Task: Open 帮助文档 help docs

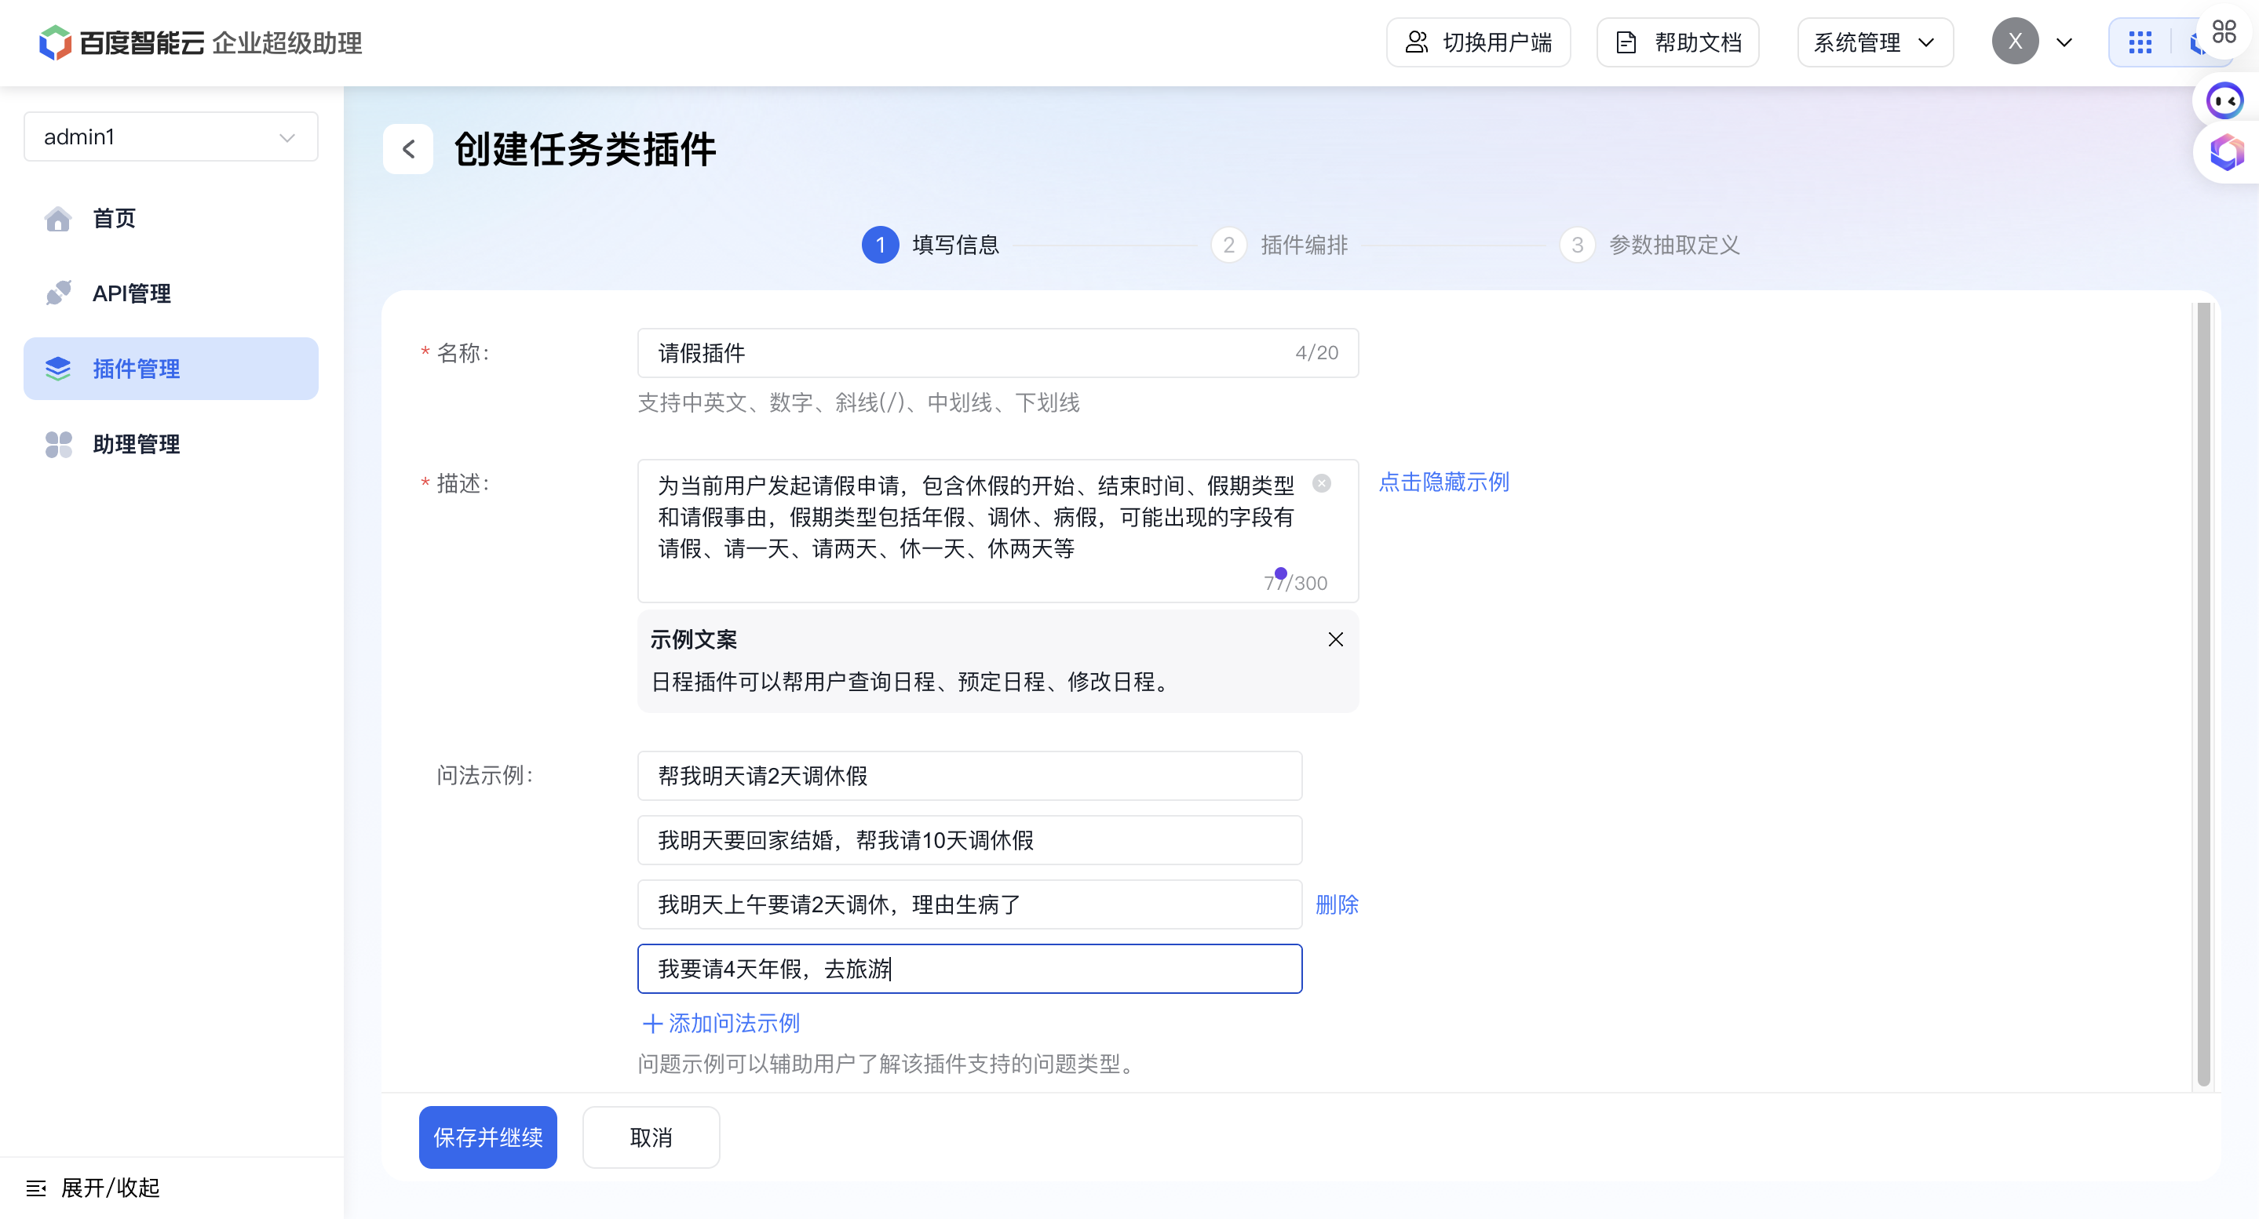Action: pos(1677,42)
